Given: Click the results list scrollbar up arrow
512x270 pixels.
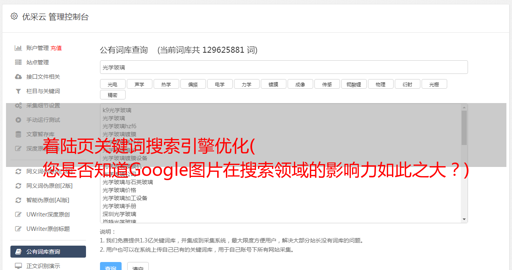Looking at the screenshot, I should [x=464, y=107].
